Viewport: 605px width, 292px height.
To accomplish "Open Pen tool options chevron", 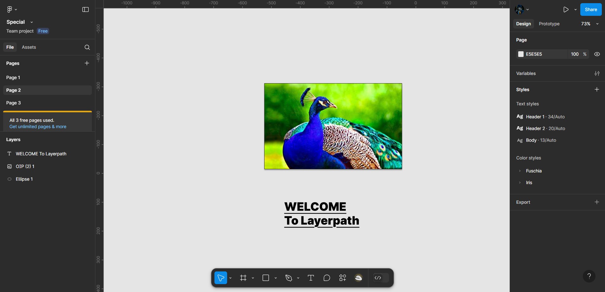I will pyautogui.click(x=298, y=278).
